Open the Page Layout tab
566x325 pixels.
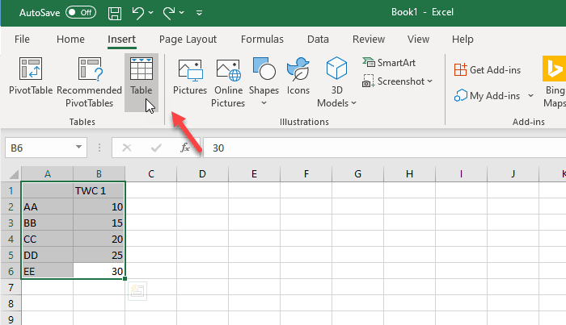[x=188, y=39]
